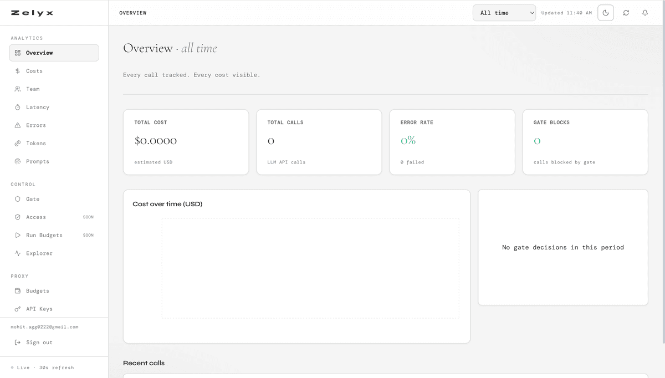Open the API Keys page
The image size is (665, 378).
coord(54,309)
